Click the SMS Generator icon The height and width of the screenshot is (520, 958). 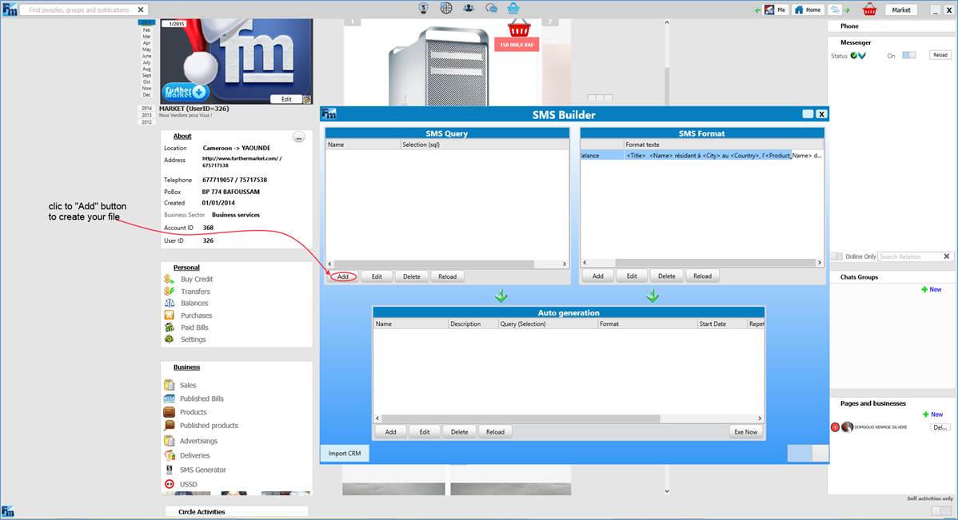click(x=170, y=470)
